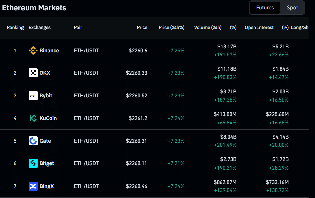Sort by Ranking column header

click(x=15, y=28)
